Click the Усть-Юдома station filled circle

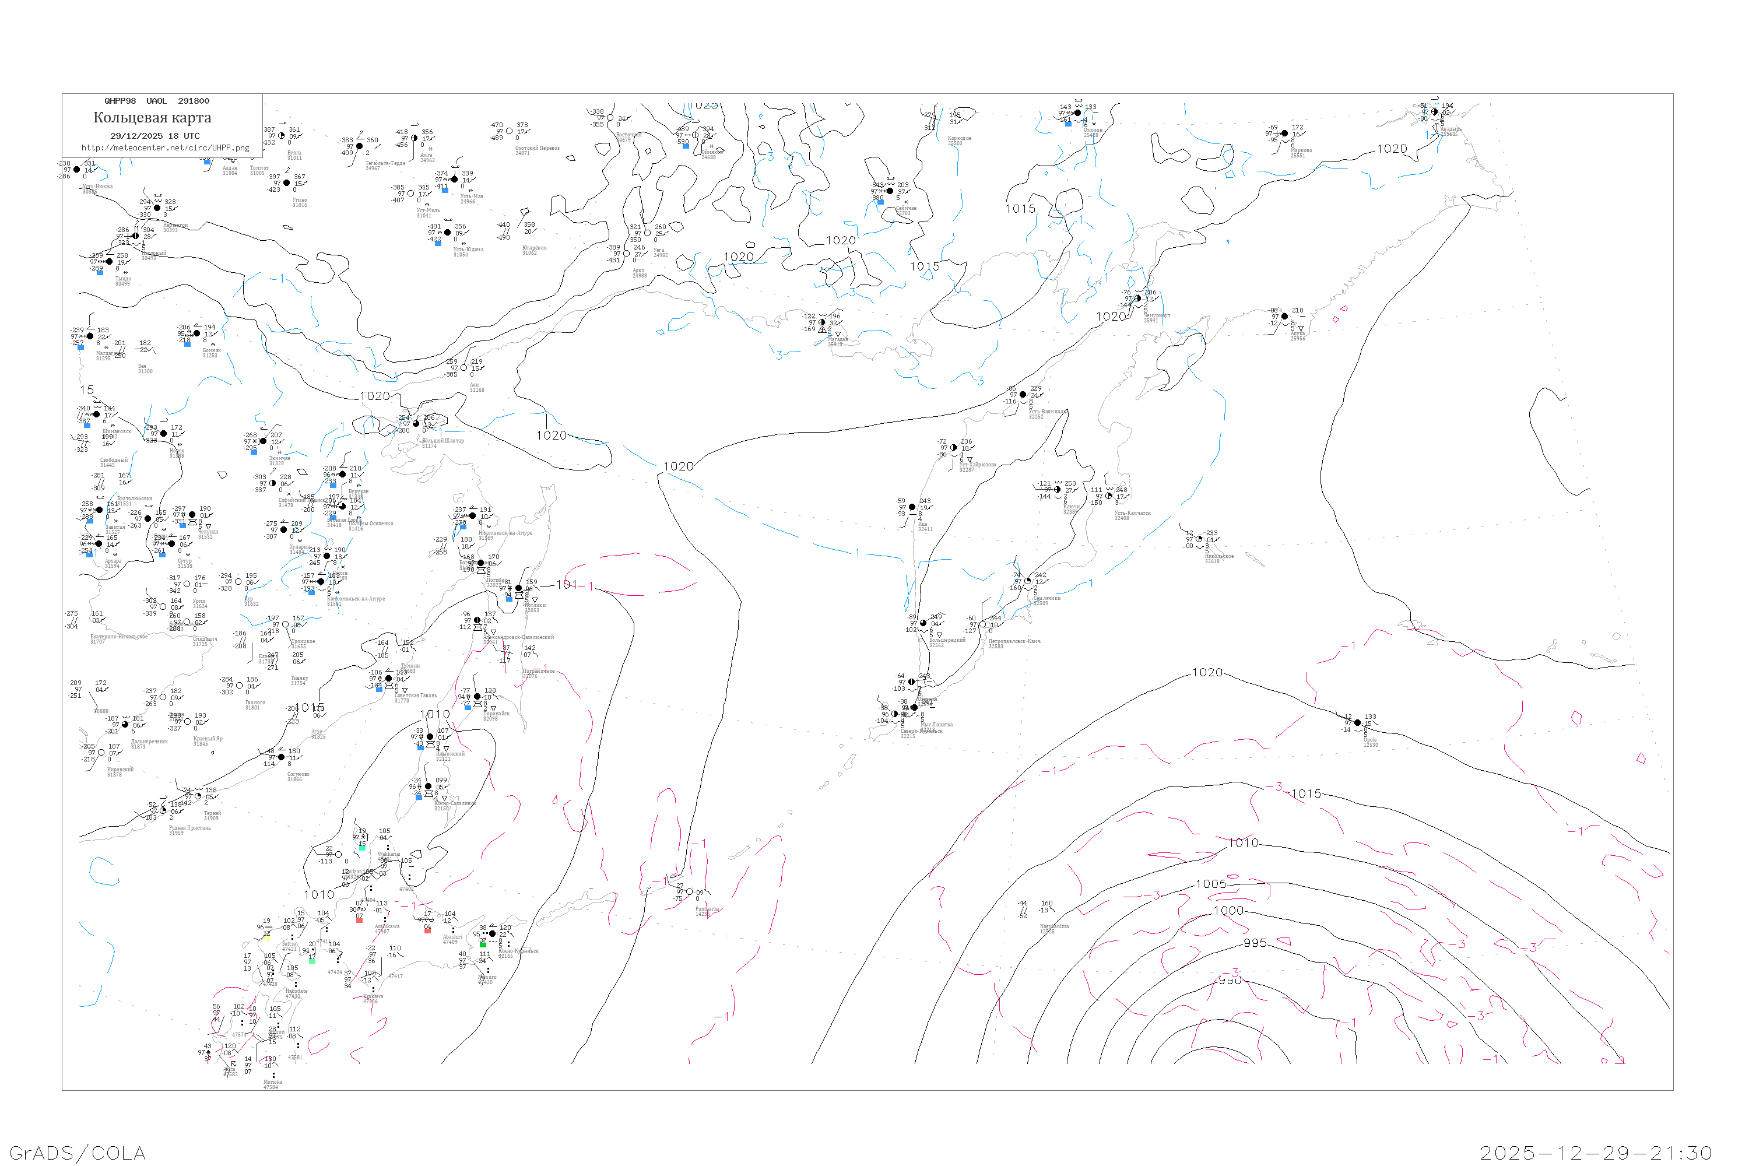(x=447, y=233)
